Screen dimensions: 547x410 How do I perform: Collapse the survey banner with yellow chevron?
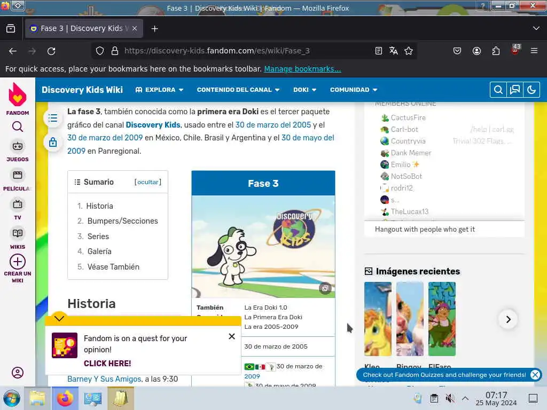point(59,318)
